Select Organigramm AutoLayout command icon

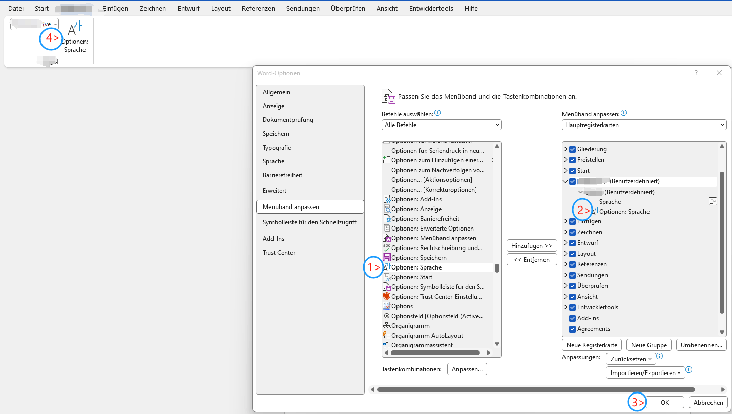pyautogui.click(x=387, y=336)
